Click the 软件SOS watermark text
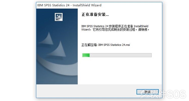The width and height of the screenshot is (189, 101). tap(168, 94)
